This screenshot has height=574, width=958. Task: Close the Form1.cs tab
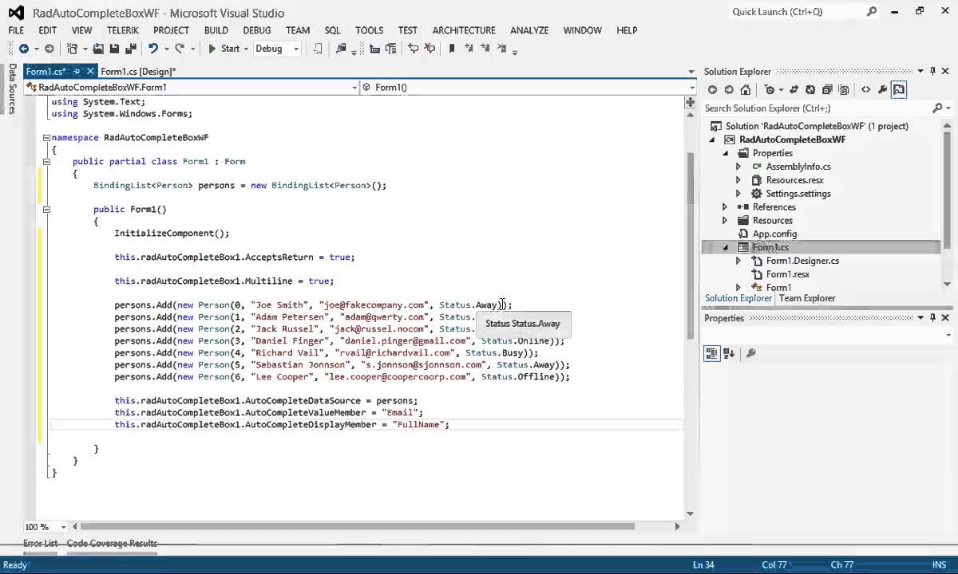(89, 72)
